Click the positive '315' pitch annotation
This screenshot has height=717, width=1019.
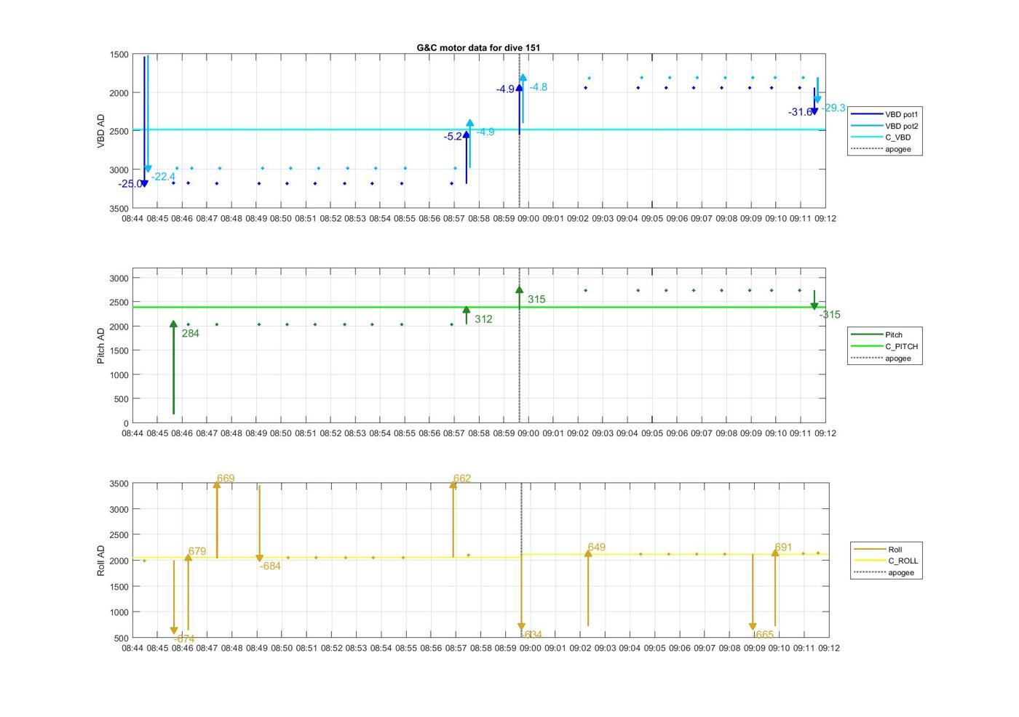pos(536,300)
